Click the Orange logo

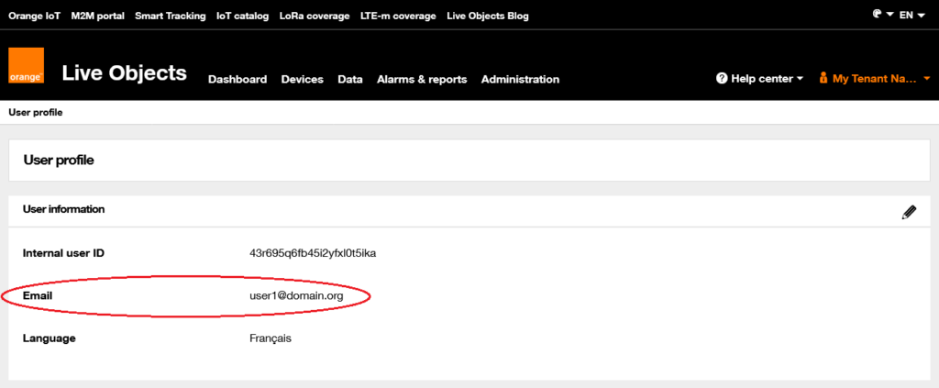(27, 65)
